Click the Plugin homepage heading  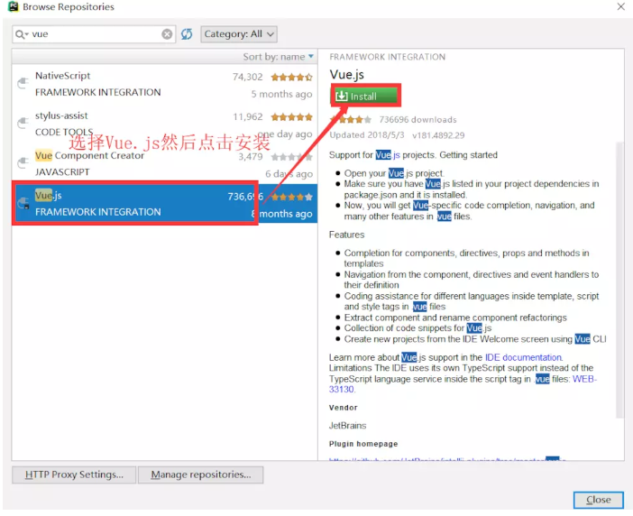click(363, 444)
